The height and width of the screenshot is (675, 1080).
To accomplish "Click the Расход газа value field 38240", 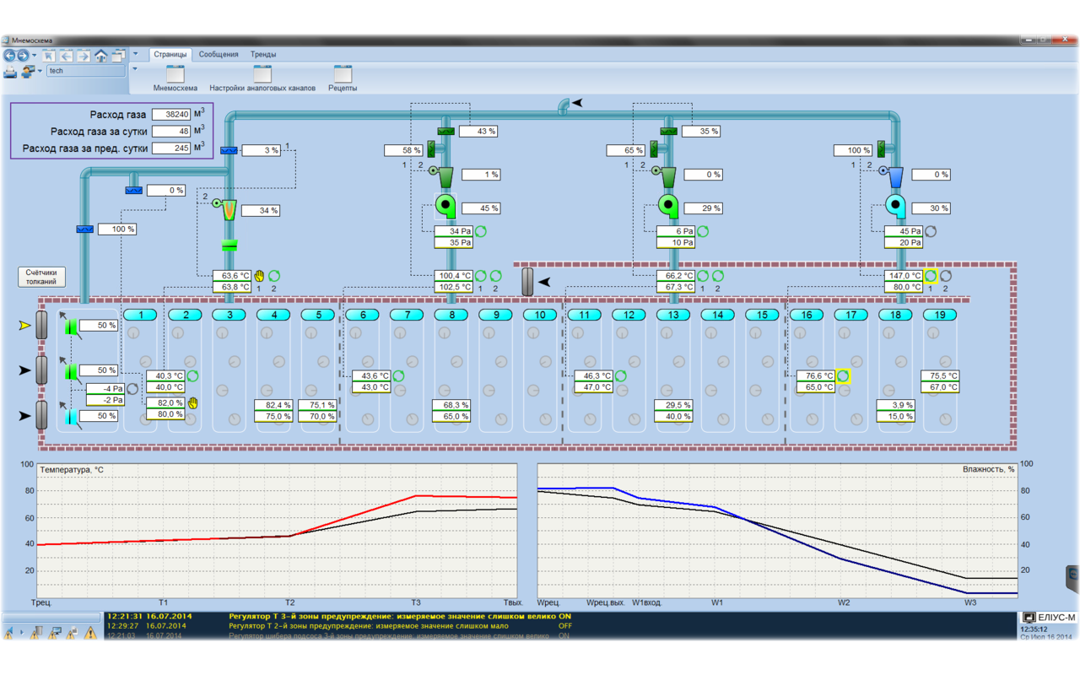I will (x=171, y=115).
